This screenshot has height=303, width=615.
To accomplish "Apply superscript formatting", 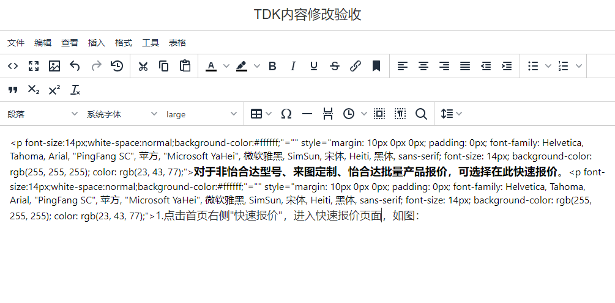I will (x=54, y=90).
